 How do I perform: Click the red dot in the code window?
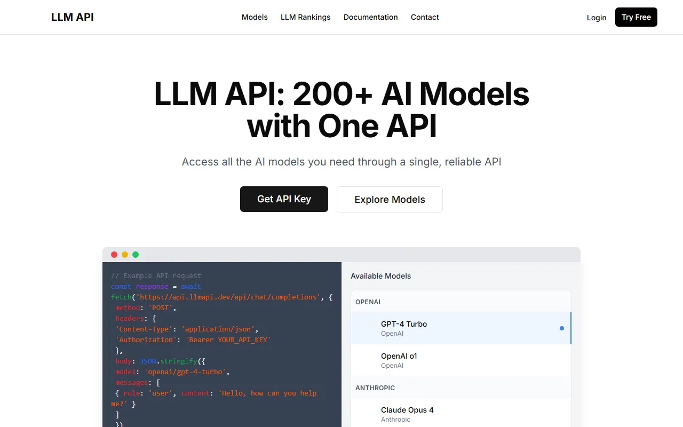(x=114, y=255)
